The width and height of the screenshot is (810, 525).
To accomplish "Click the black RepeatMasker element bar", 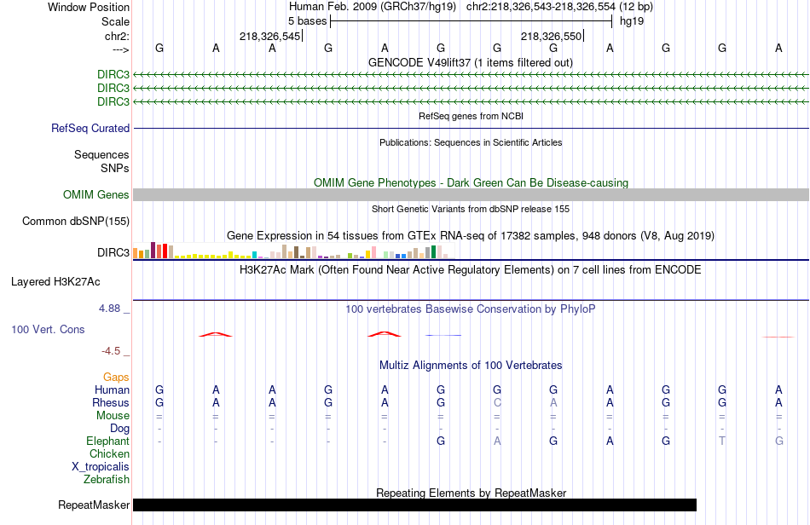I will pyautogui.click(x=415, y=505).
